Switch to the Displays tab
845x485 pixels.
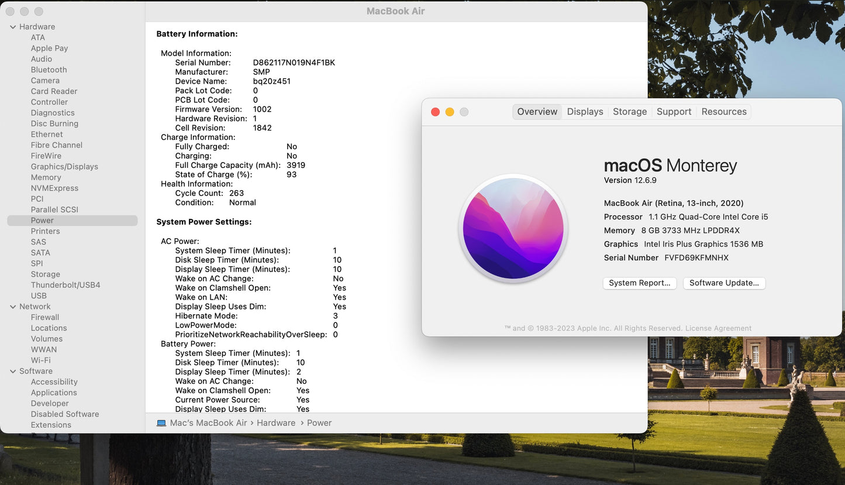pyautogui.click(x=585, y=112)
